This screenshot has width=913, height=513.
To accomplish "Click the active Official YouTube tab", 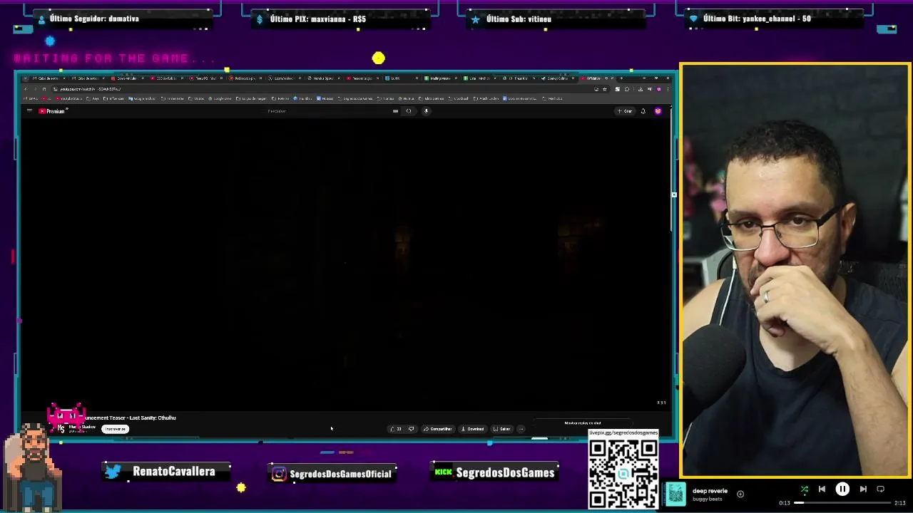I will [x=596, y=78].
